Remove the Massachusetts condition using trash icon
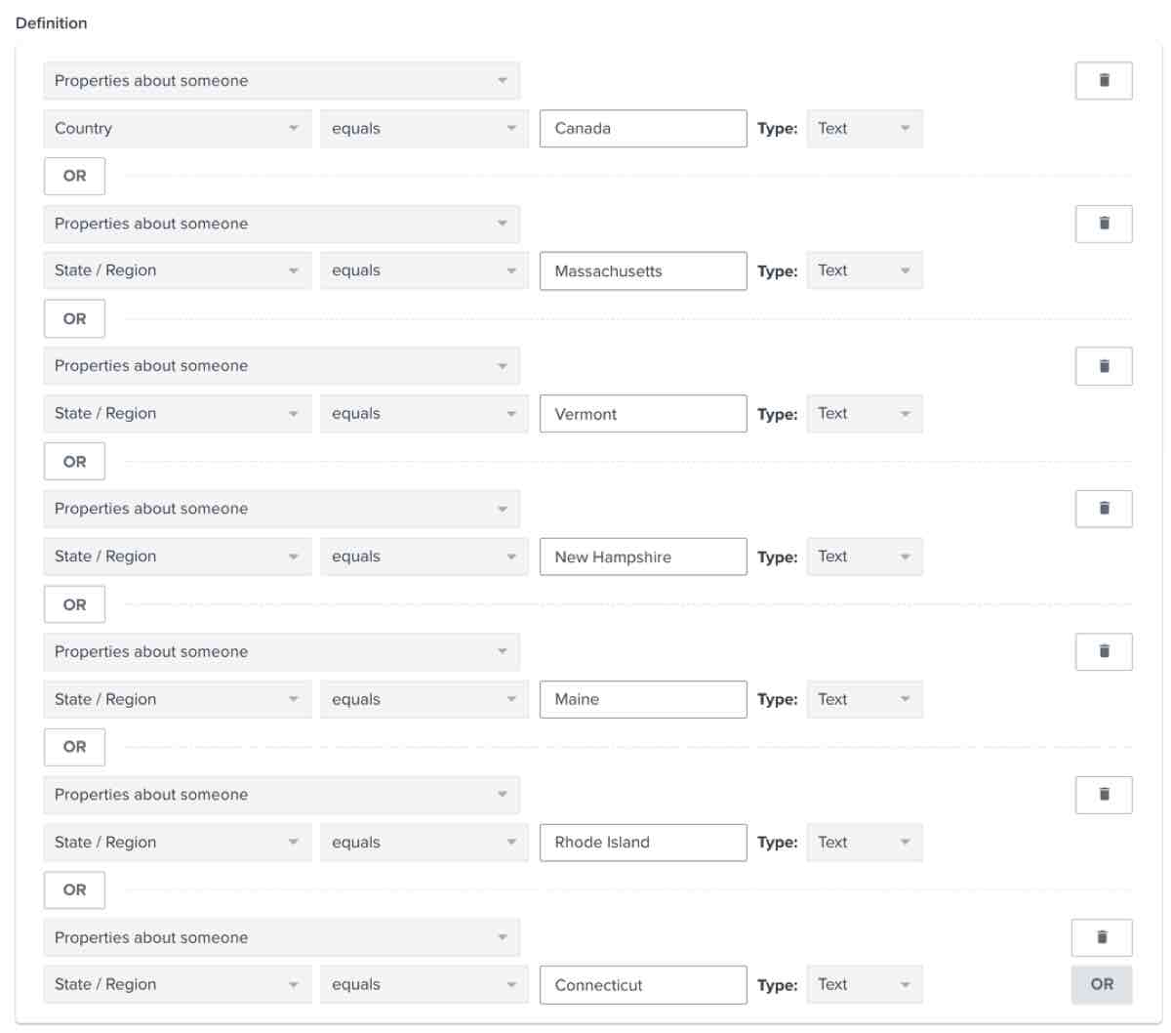Screen dimensions: 1171x1033 (1104, 224)
